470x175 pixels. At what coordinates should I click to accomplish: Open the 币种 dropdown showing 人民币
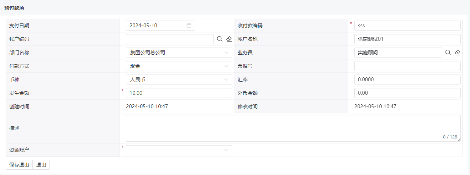pos(179,80)
